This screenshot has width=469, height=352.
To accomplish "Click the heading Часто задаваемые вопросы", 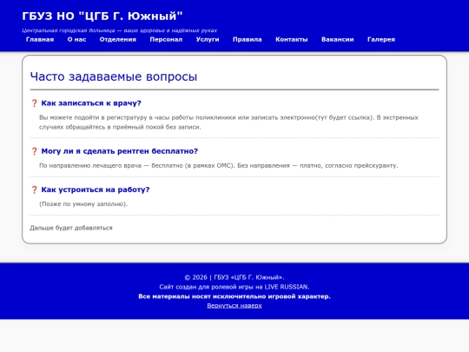I will (x=114, y=76).
